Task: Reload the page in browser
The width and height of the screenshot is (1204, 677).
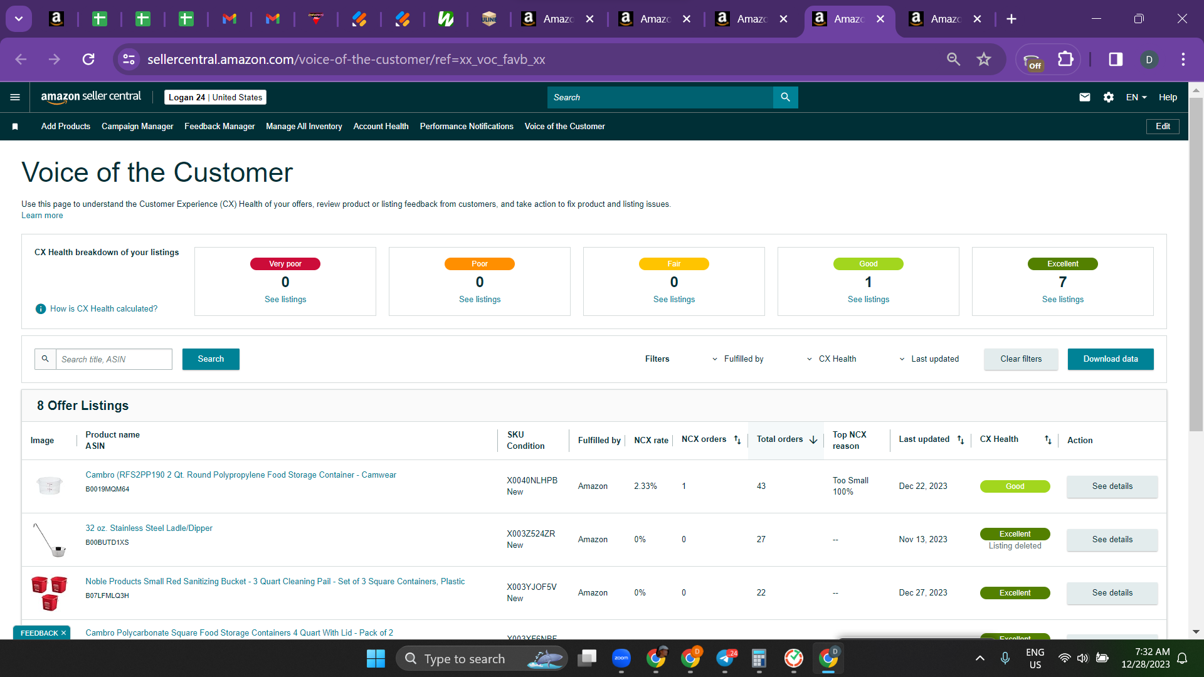Action: coord(88,60)
